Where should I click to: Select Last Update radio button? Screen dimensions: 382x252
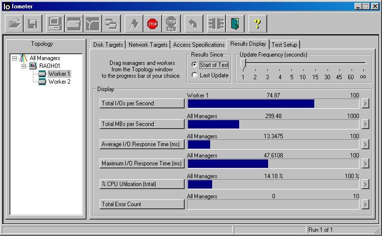[x=194, y=75]
